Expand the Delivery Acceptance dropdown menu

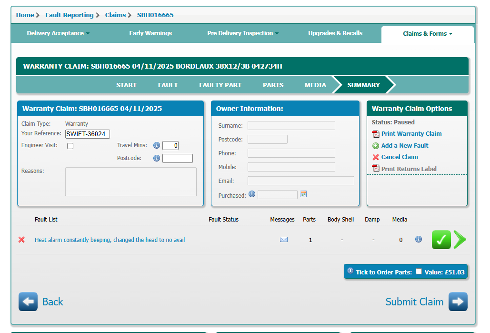tap(58, 33)
